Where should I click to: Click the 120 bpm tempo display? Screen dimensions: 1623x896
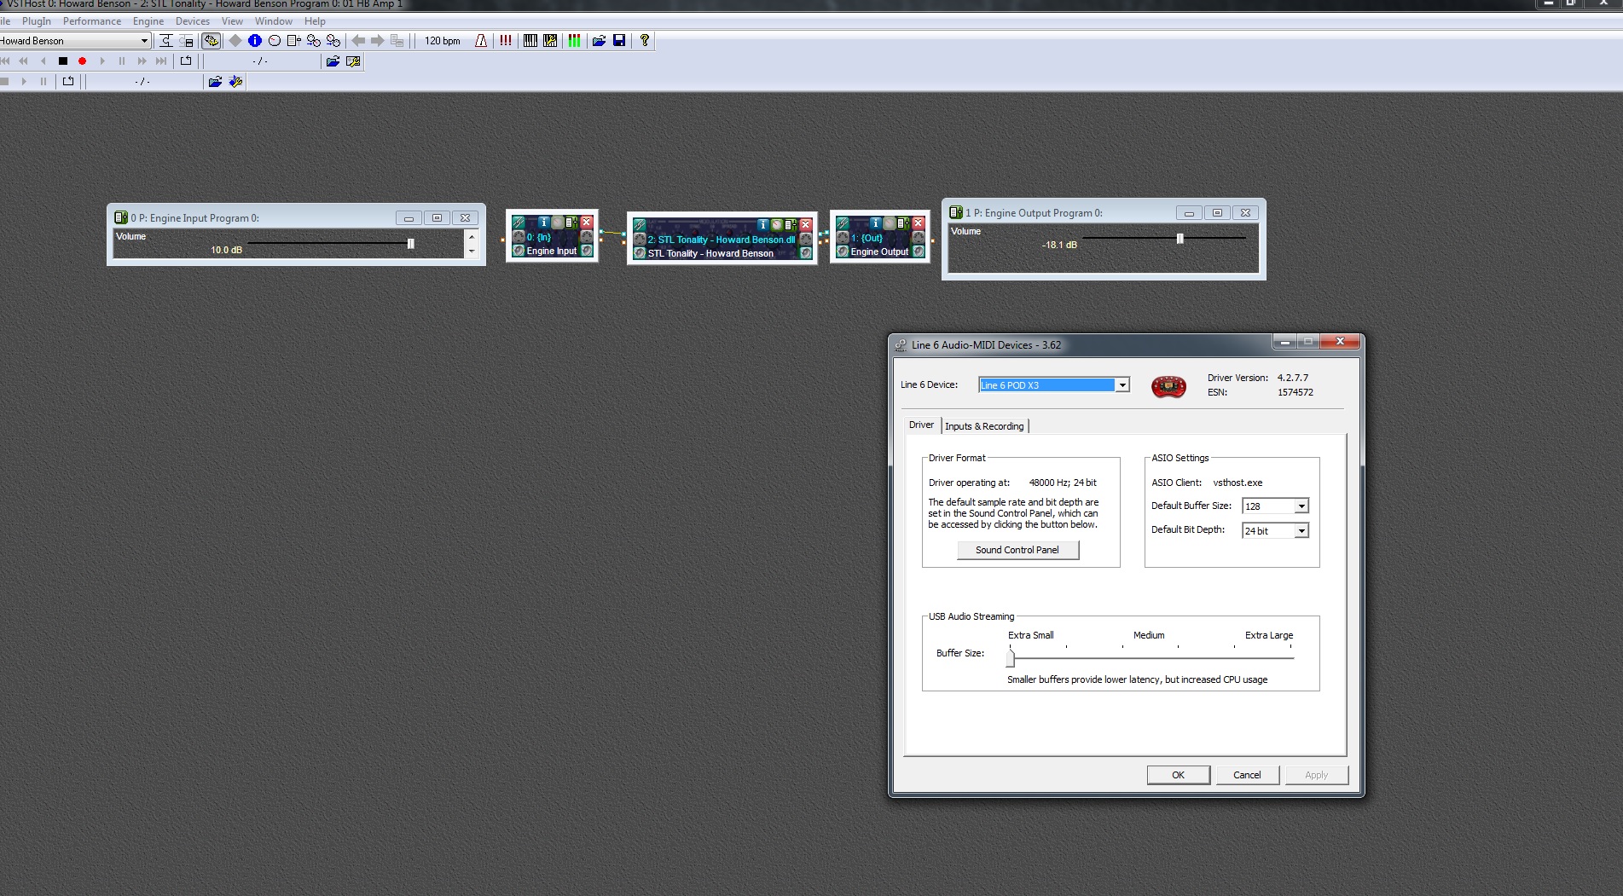[443, 41]
